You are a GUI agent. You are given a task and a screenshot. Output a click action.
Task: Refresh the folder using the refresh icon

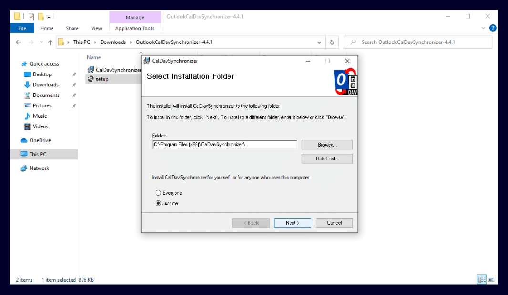click(332, 42)
